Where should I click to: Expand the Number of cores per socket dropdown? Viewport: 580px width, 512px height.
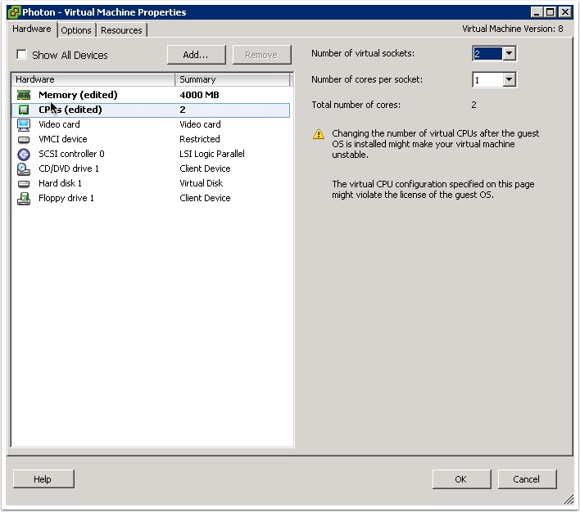click(509, 79)
